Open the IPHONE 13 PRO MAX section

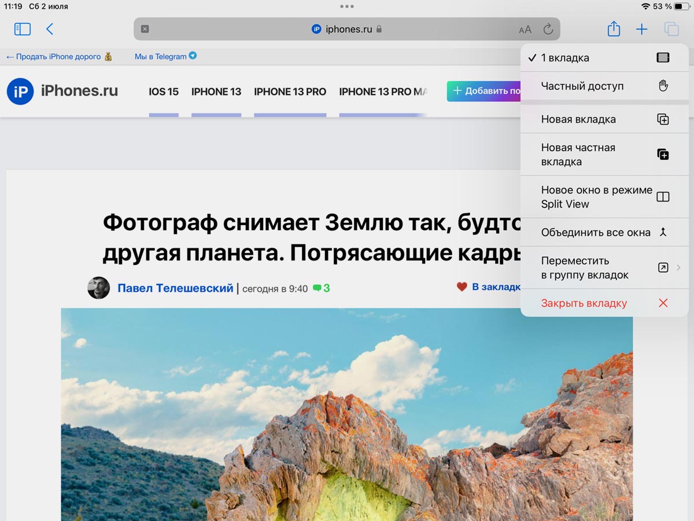tap(383, 91)
